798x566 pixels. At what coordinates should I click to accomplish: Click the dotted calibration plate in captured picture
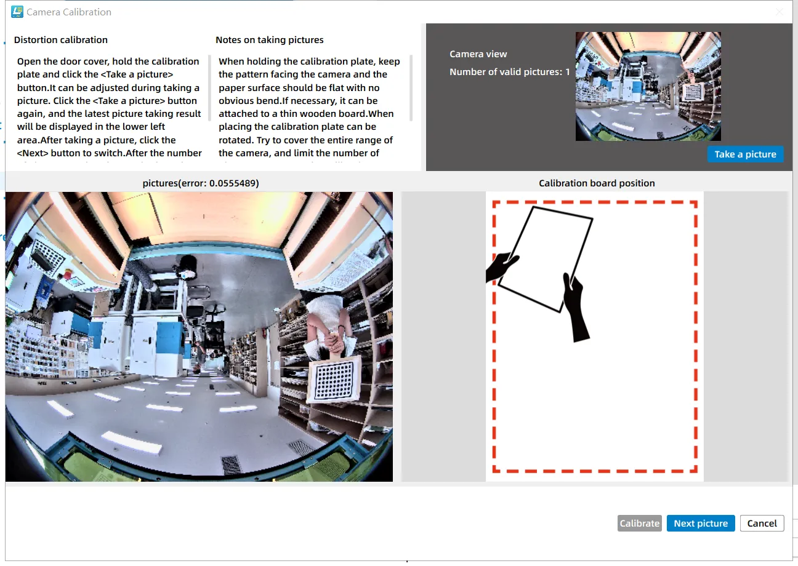[335, 380]
